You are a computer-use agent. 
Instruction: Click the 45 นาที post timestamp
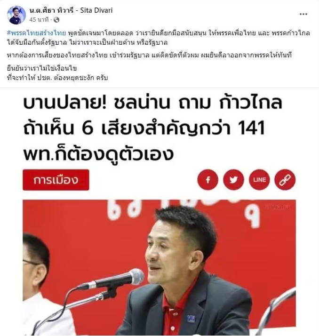coord(39,20)
